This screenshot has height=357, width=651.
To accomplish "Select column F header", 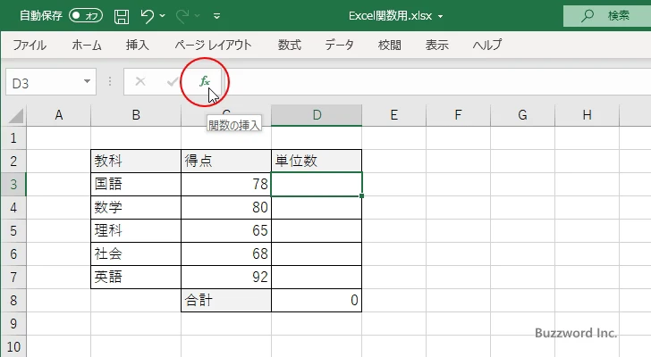I will click(x=458, y=115).
